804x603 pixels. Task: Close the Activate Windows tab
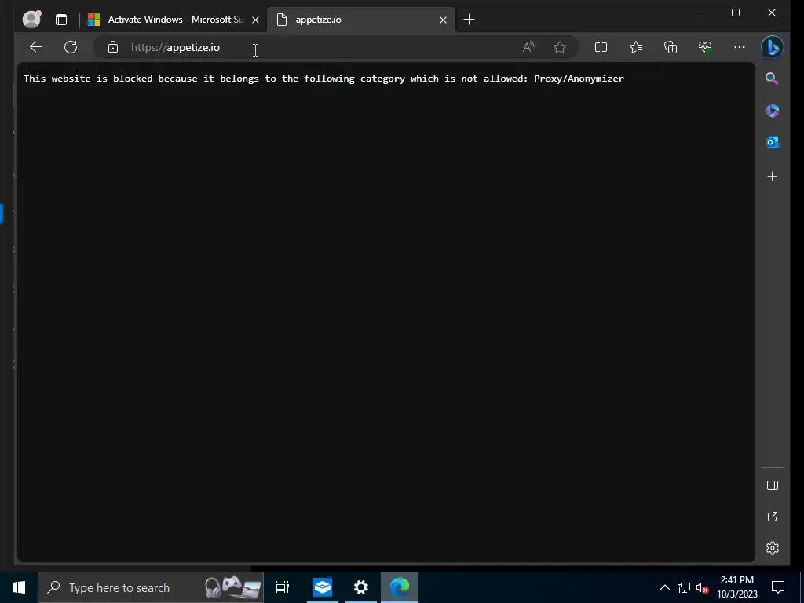pos(255,20)
